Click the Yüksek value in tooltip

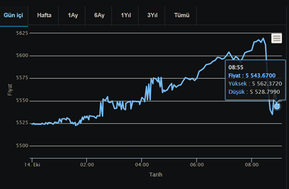[x=267, y=84]
